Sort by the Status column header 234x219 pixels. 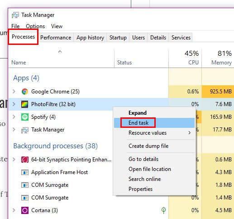click(141, 58)
